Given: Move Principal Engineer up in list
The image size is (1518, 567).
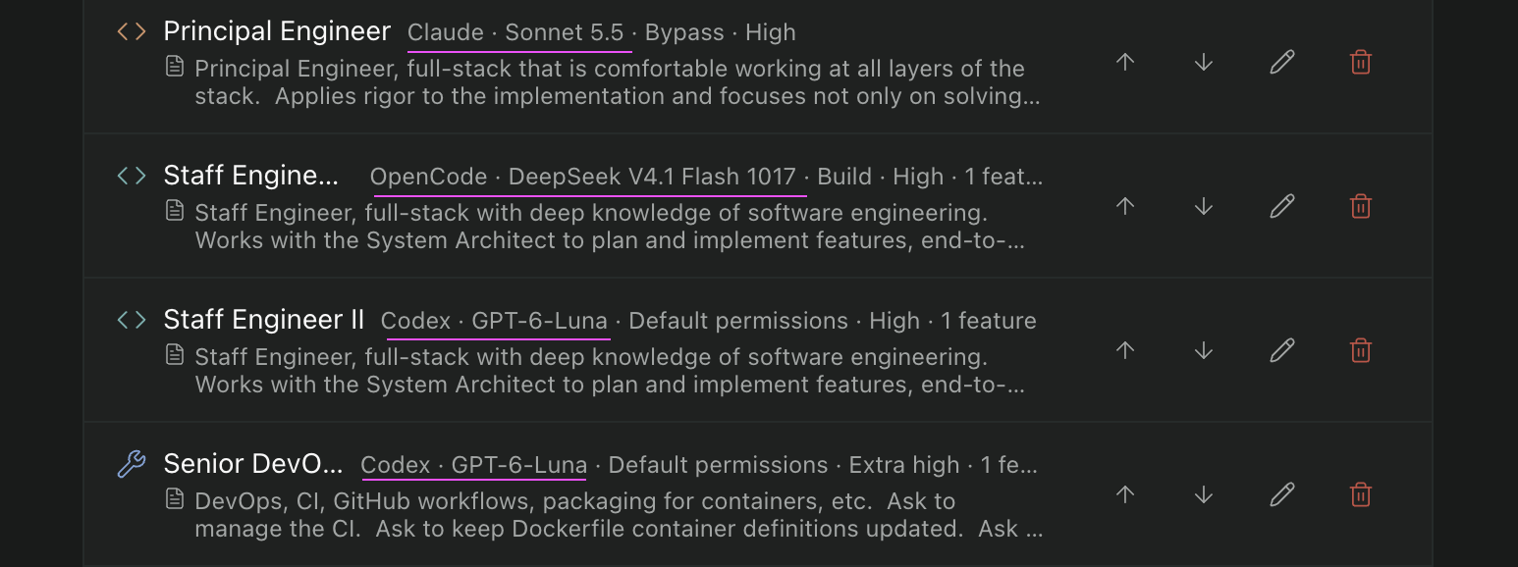Looking at the screenshot, I should coord(1125,62).
